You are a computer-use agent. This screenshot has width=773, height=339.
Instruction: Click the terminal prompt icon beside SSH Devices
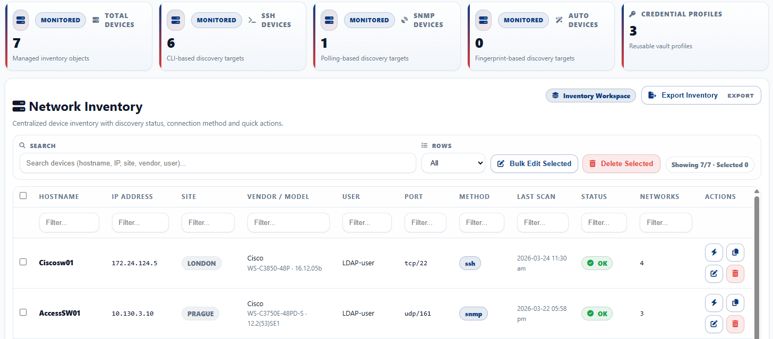pyautogui.click(x=252, y=20)
